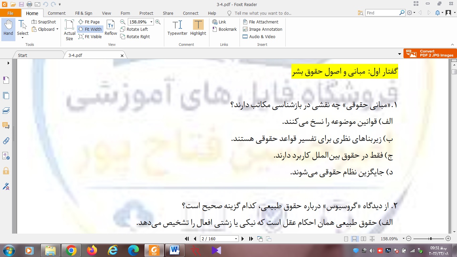Screen dimensions: 457x257
Task: Open the Select tool dropdown arrow
Action: pyautogui.click(x=22, y=37)
